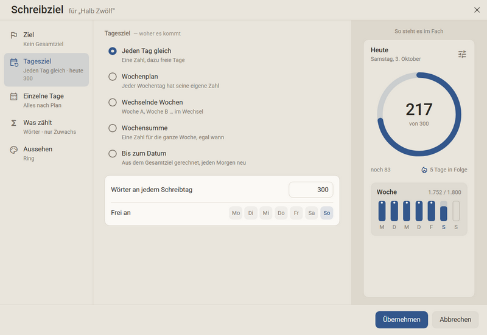Viewport: 487px width, 335px height.
Task: Toggle Mi as a free day
Action: point(266,213)
